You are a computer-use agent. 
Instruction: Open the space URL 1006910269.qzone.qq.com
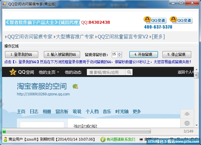tap(43, 94)
